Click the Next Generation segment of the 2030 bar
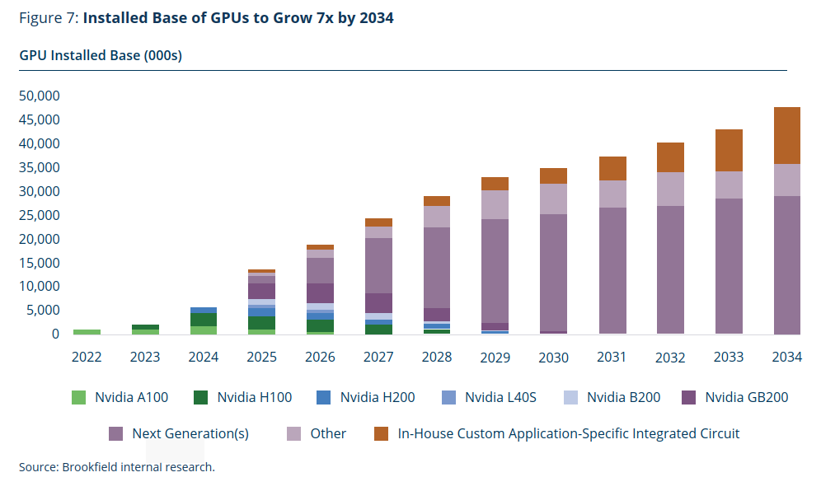 click(x=553, y=272)
